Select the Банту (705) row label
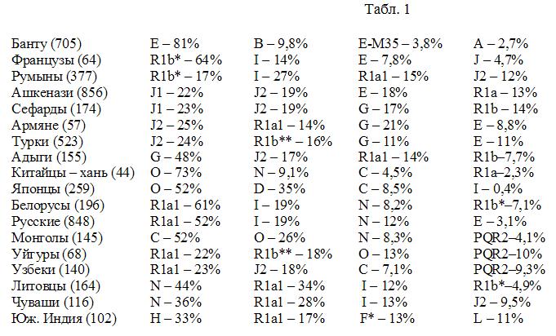The width and height of the screenshot is (556, 336). 47,44
